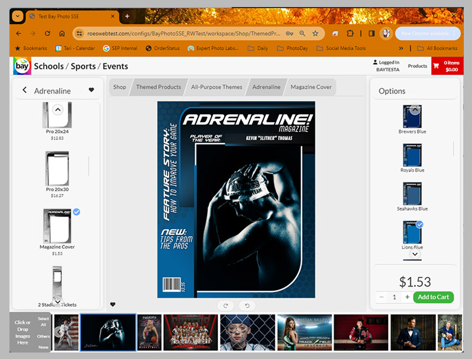The image size is (472, 359).
Task: Open the Products link in header
Action: pyautogui.click(x=417, y=66)
